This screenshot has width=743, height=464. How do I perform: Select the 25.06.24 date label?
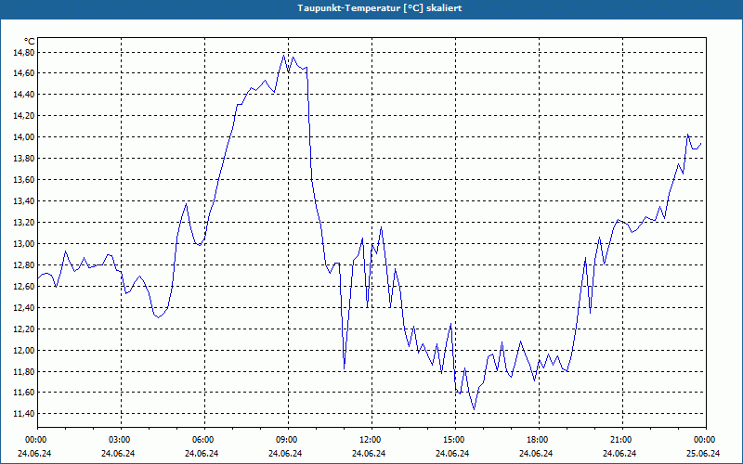click(x=703, y=453)
